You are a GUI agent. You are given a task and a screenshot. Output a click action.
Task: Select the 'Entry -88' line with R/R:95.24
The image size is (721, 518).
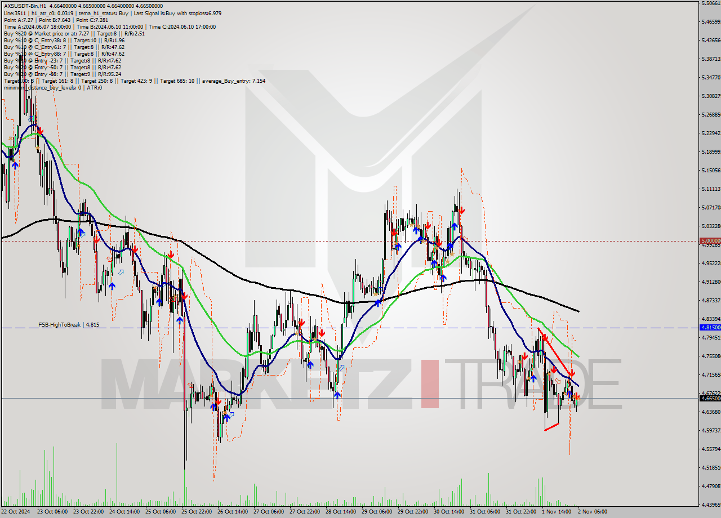62,74
